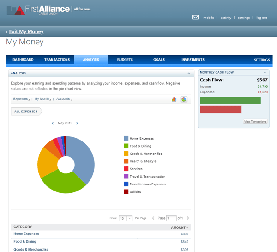Open the Goals tab
The image size is (277, 252).
point(159,60)
